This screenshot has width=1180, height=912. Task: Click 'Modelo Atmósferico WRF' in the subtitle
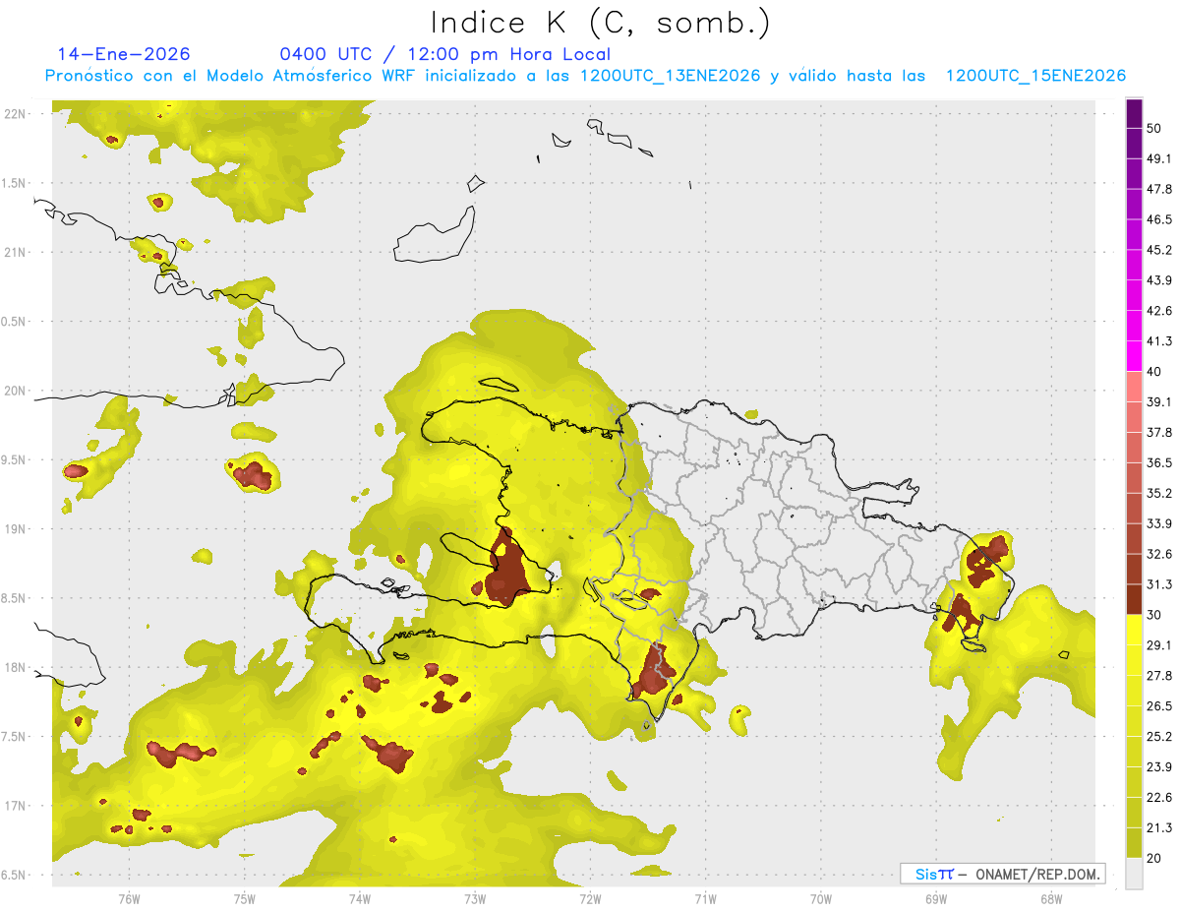tap(300, 77)
